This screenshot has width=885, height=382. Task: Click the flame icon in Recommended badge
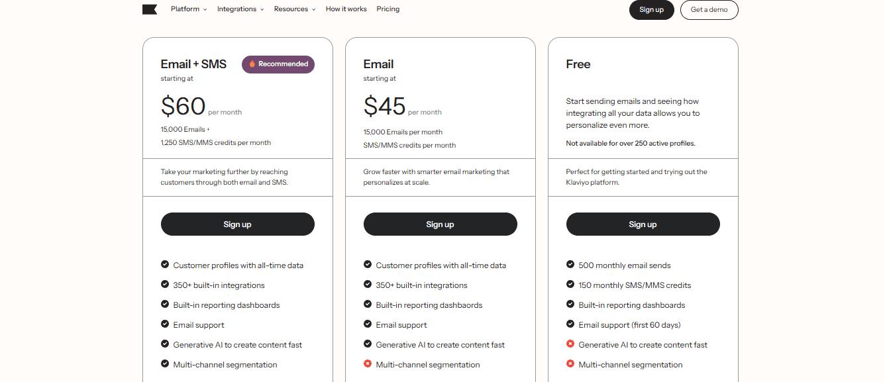pos(252,64)
